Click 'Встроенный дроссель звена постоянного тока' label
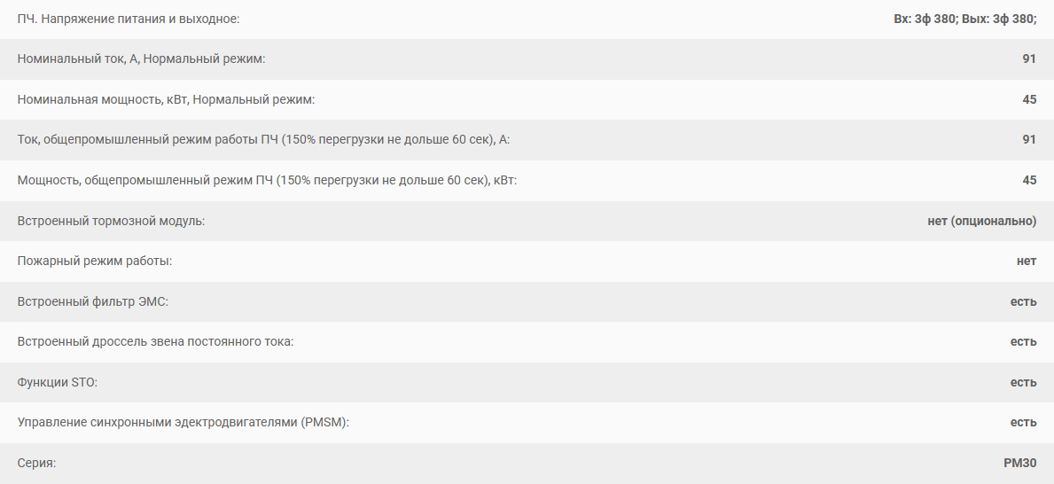Image resolution: width=1054 pixels, height=484 pixels. click(155, 341)
